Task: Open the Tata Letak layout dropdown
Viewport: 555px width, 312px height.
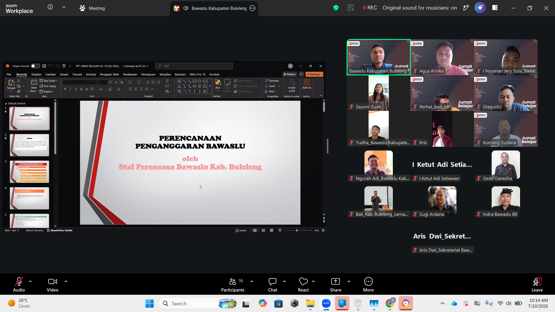Action: (48, 81)
